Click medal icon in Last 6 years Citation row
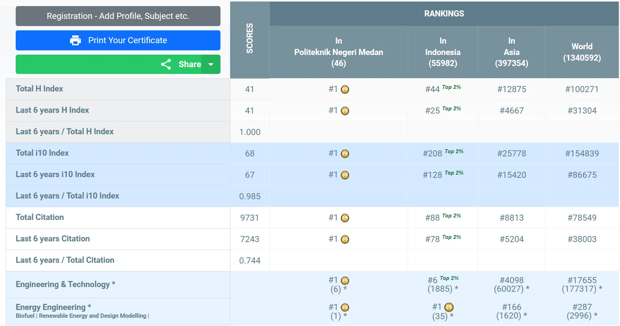The width and height of the screenshot is (620, 326). click(345, 239)
